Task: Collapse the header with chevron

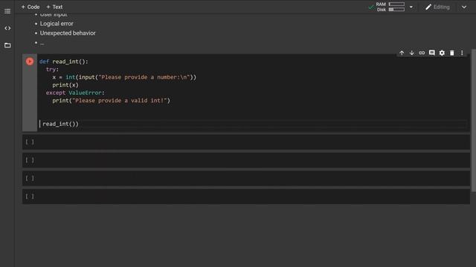Action: pyautogui.click(x=464, y=7)
